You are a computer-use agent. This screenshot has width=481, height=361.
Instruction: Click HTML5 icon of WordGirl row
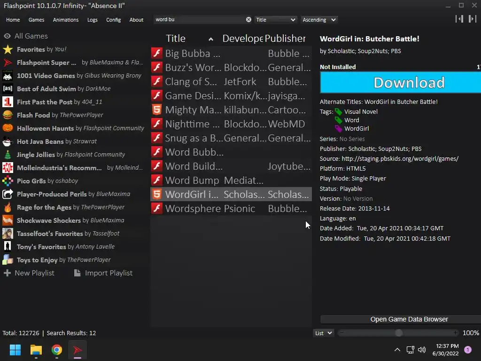157,194
